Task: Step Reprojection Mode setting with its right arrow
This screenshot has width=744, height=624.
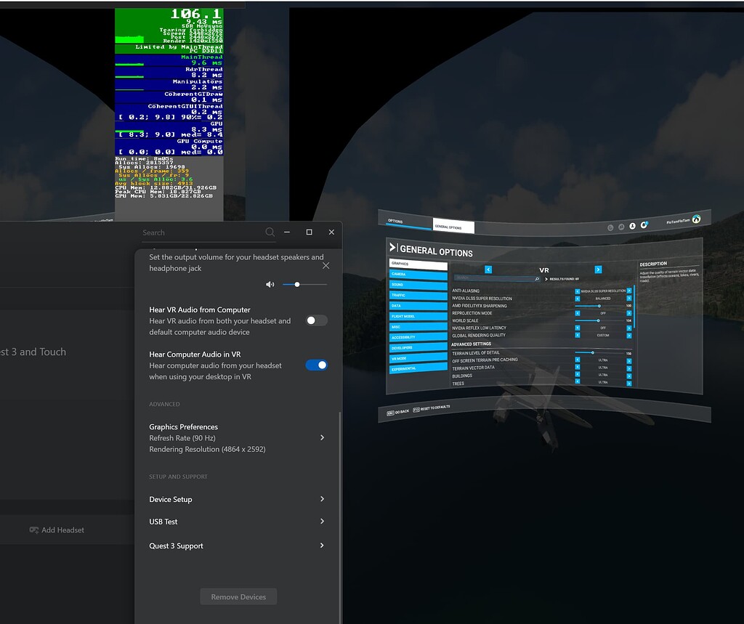Action: (x=629, y=313)
